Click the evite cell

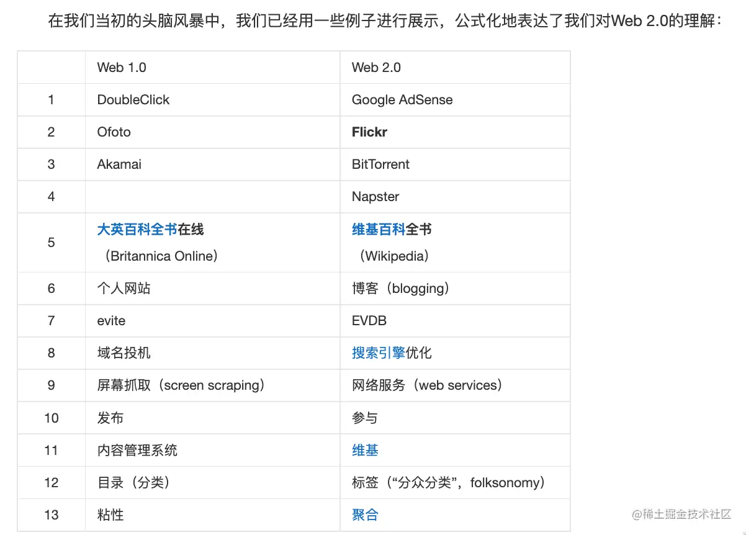click(212, 321)
